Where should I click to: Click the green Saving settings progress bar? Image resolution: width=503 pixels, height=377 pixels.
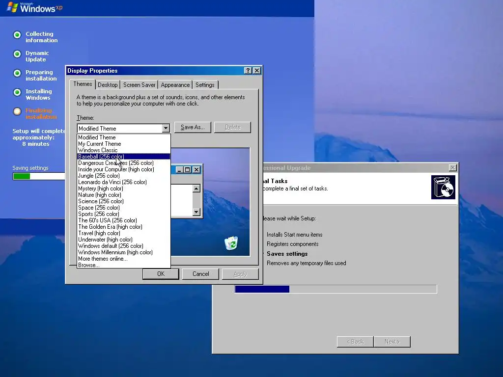pos(39,176)
